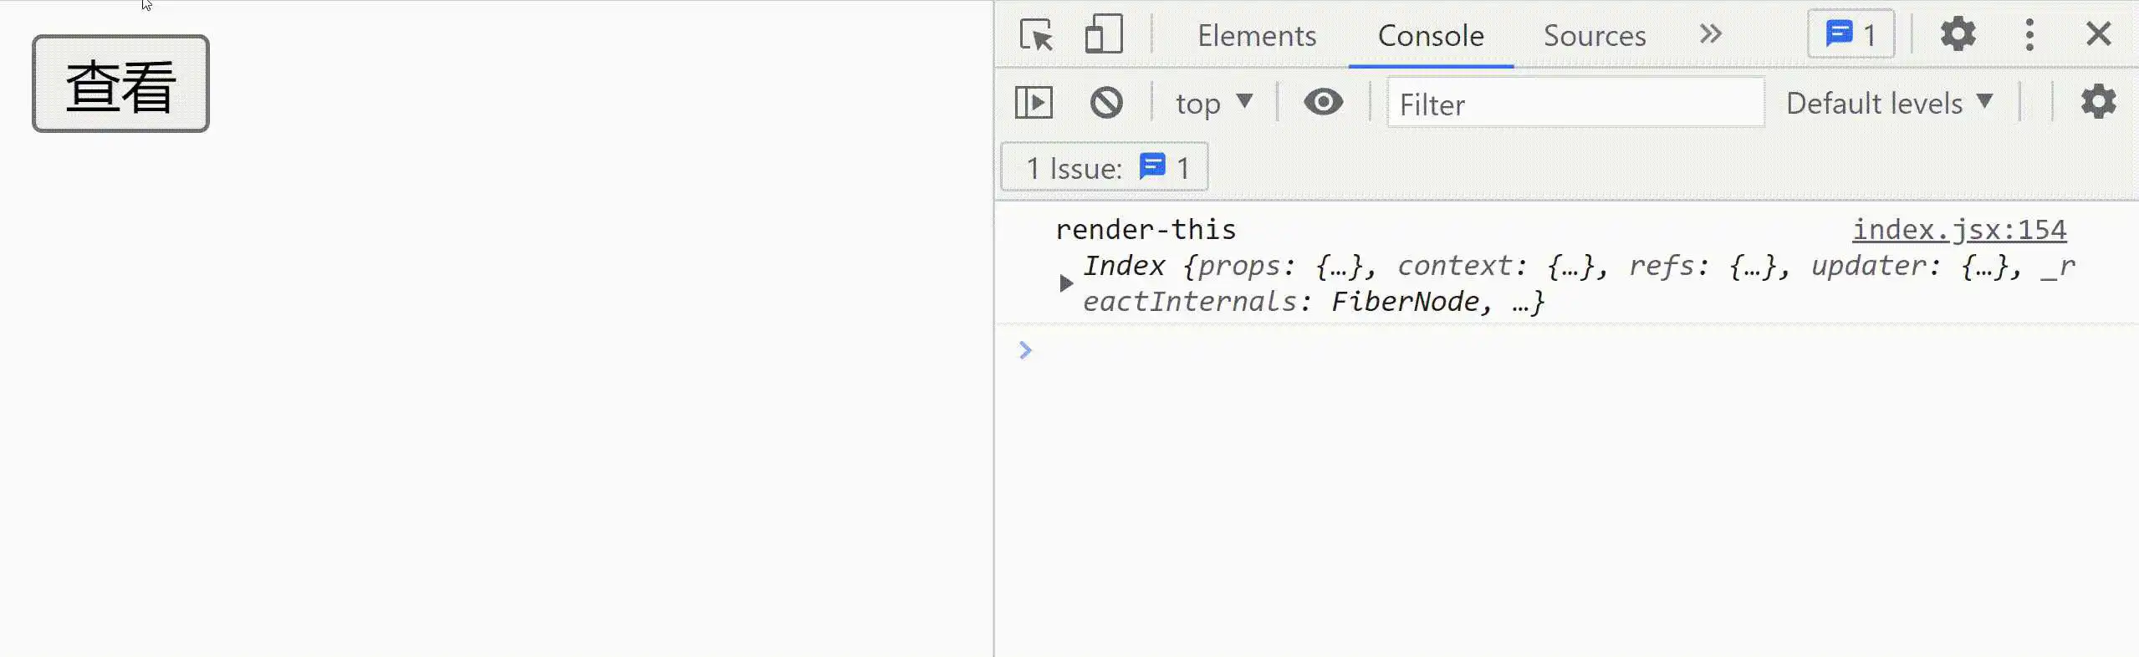Open the three-dot customize DevTools menu
Viewport: 2139px width, 657px height.
click(x=2029, y=34)
